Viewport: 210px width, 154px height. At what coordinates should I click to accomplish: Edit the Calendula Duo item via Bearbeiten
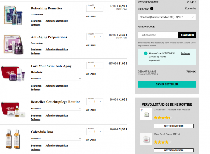coord(36,146)
